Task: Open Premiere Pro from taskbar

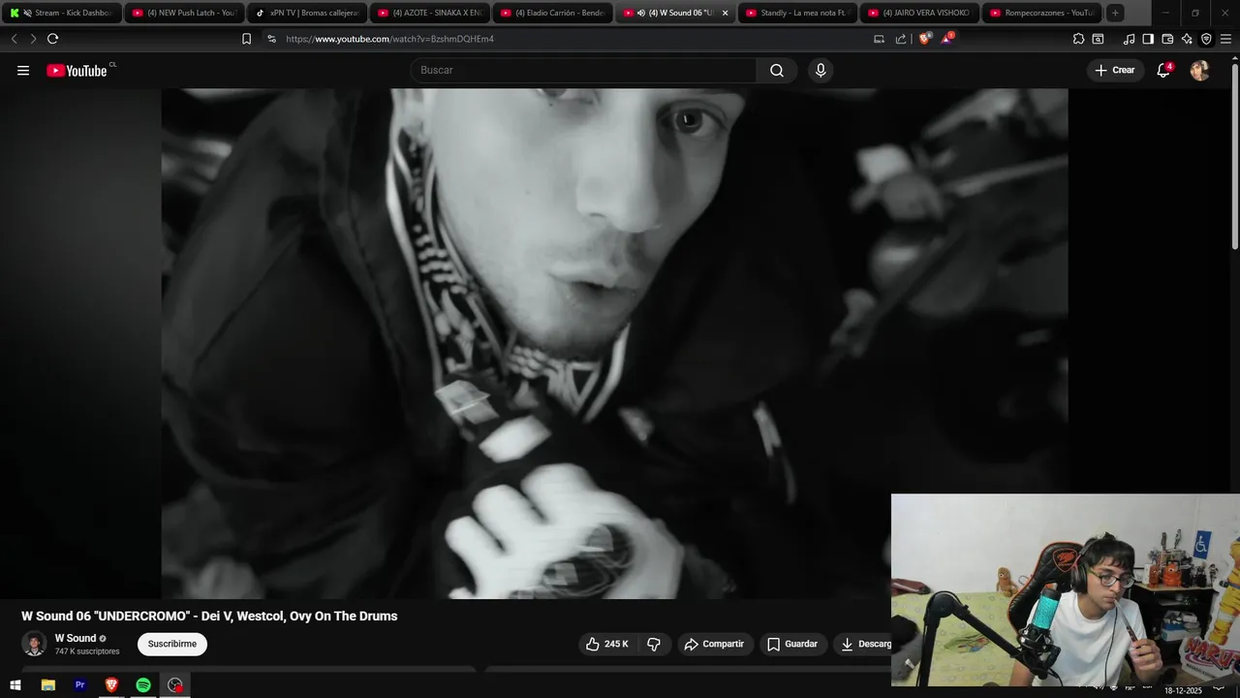Action: click(79, 685)
